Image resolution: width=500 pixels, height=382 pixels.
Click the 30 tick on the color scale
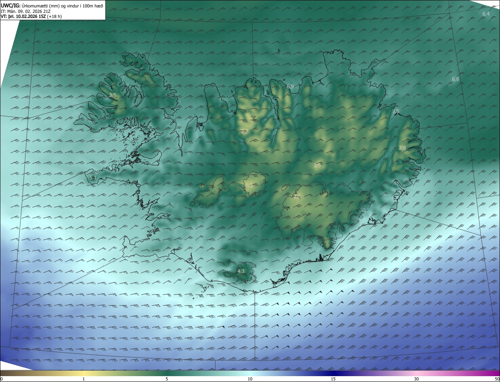(416, 379)
